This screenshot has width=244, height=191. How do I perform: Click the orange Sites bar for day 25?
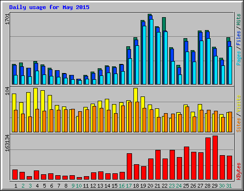point(187,119)
